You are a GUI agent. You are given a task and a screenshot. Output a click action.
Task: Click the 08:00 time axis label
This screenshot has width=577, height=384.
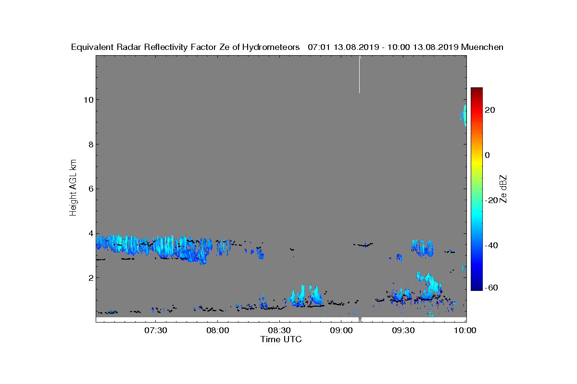(x=217, y=330)
